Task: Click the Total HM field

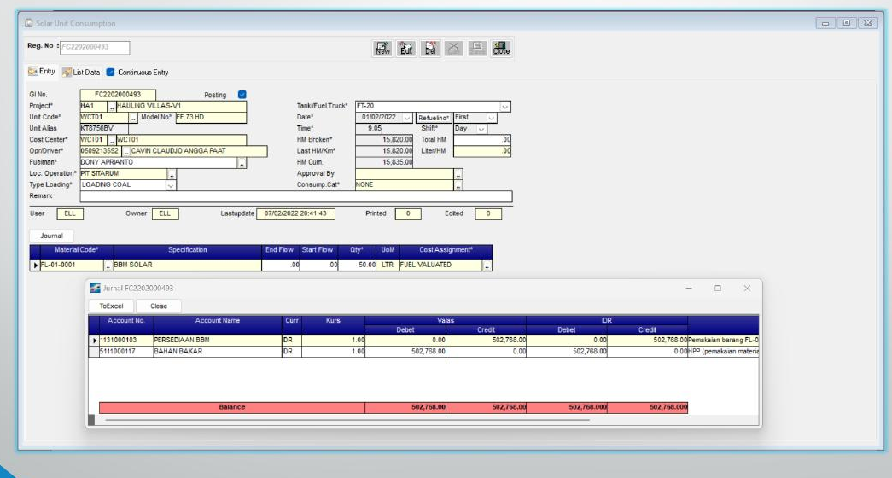Action: (482, 140)
